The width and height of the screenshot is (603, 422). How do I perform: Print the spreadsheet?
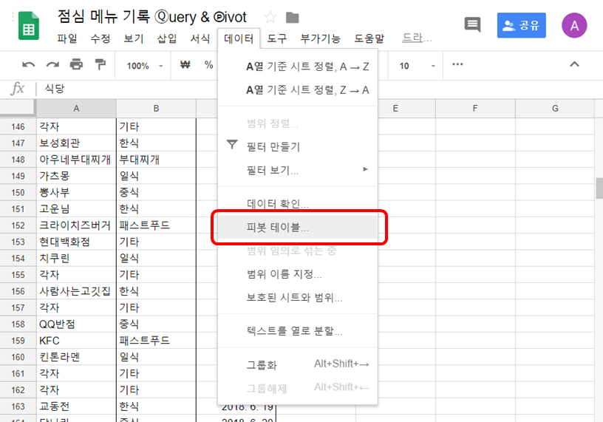coord(76,64)
